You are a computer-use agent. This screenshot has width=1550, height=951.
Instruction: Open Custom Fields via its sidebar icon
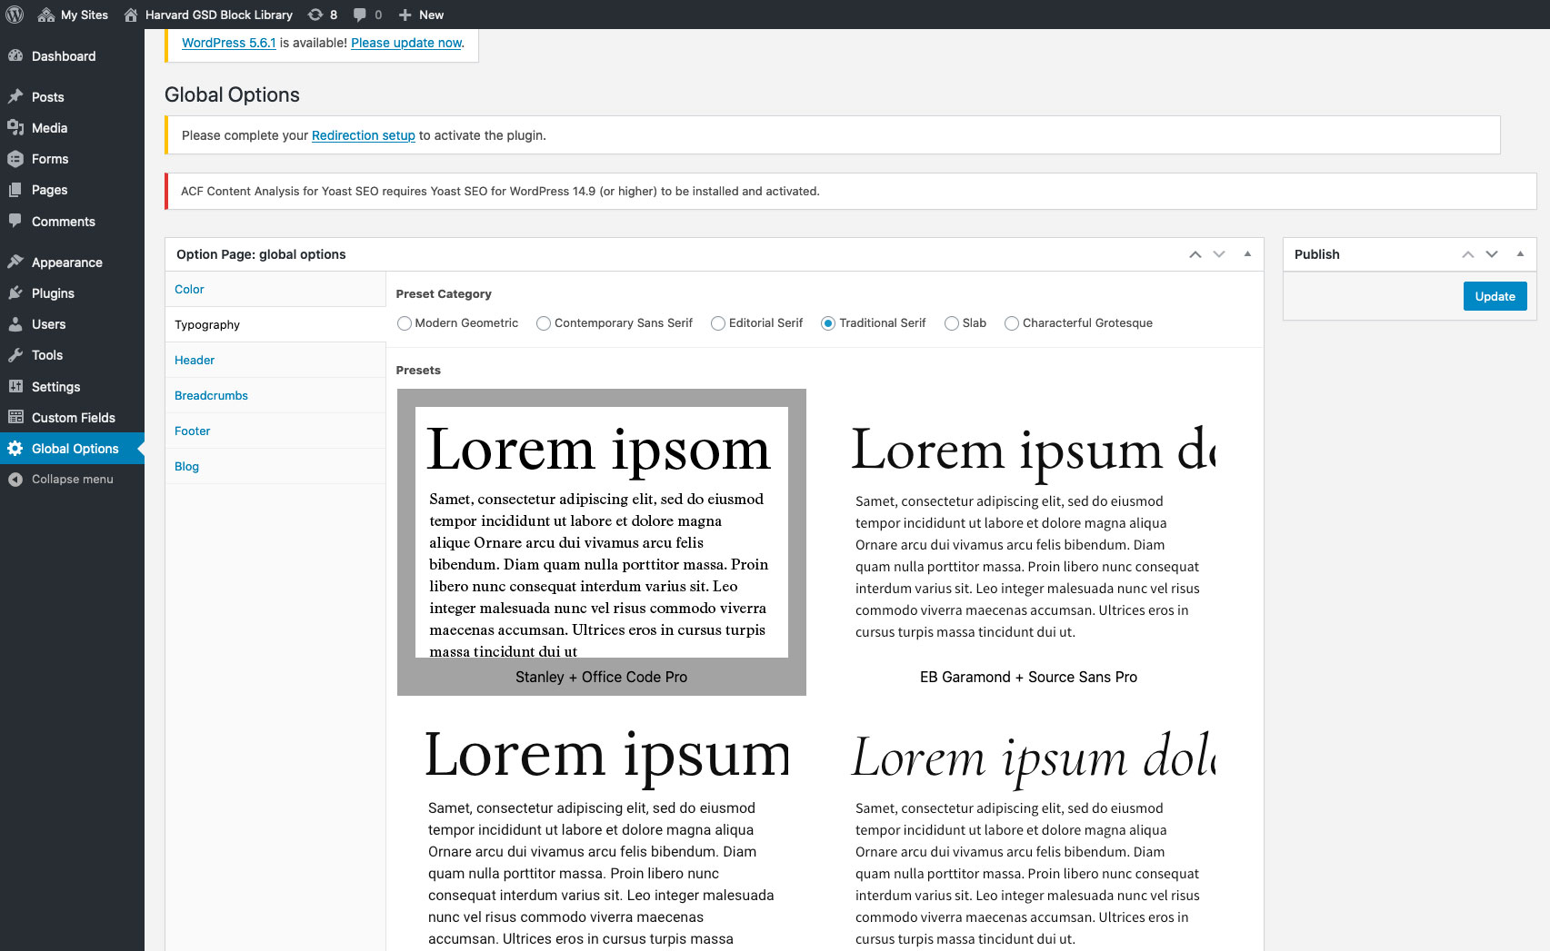click(x=16, y=417)
